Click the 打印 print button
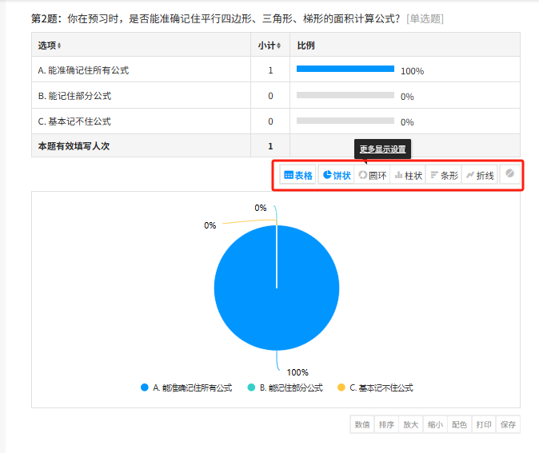 click(484, 424)
